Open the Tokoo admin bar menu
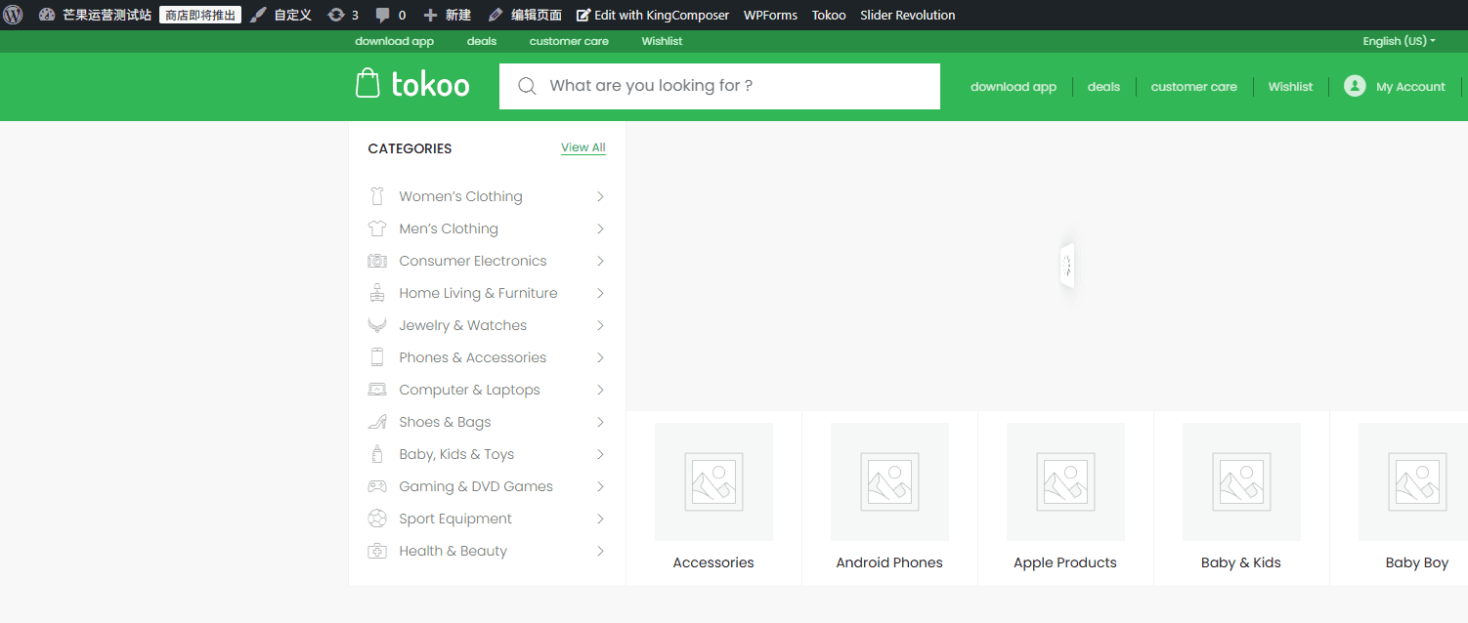This screenshot has height=623, width=1468. point(829,15)
